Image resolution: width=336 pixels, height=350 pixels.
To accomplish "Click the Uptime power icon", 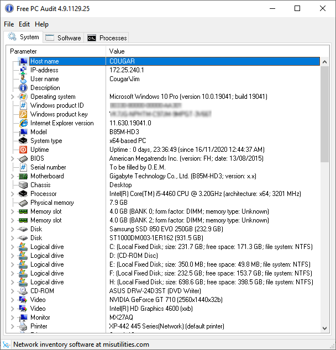I will click(x=23, y=150).
